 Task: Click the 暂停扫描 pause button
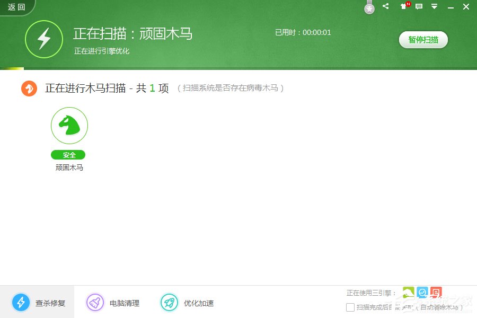point(423,40)
